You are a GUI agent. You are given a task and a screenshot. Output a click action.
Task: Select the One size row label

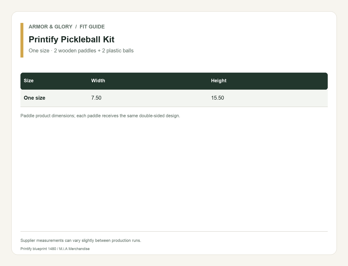click(35, 98)
